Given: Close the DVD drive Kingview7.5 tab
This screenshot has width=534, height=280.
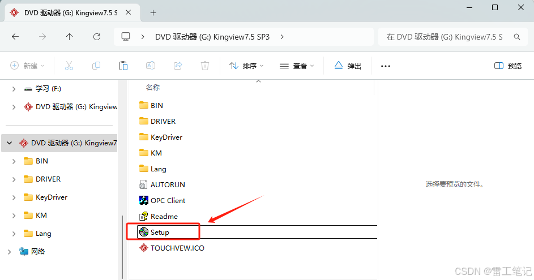Looking at the screenshot, I should tap(129, 12).
